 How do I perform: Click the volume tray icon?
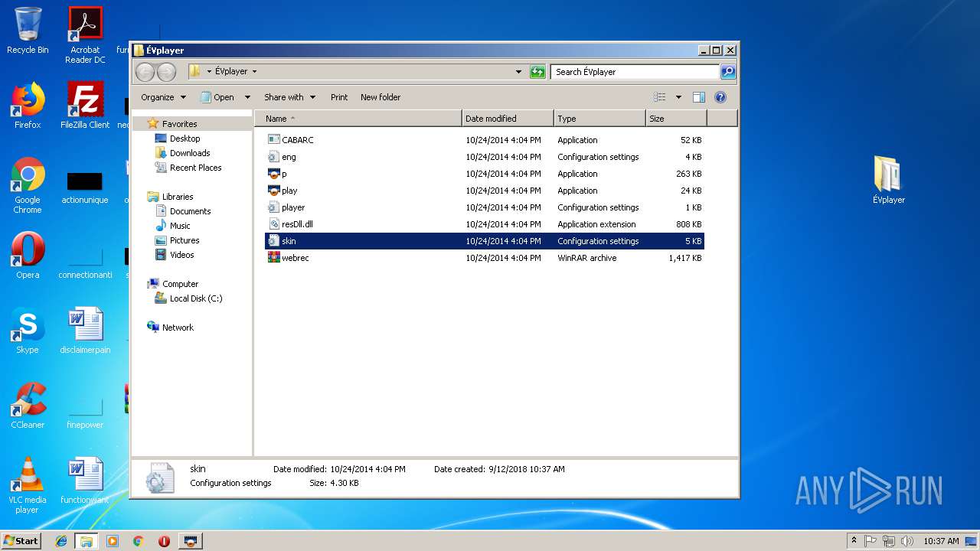(x=907, y=541)
